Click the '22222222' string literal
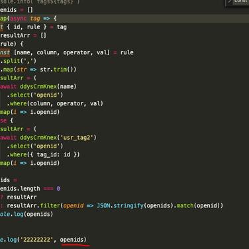The height and width of the screenshot is (249, 249). click(x=36, y=240)
